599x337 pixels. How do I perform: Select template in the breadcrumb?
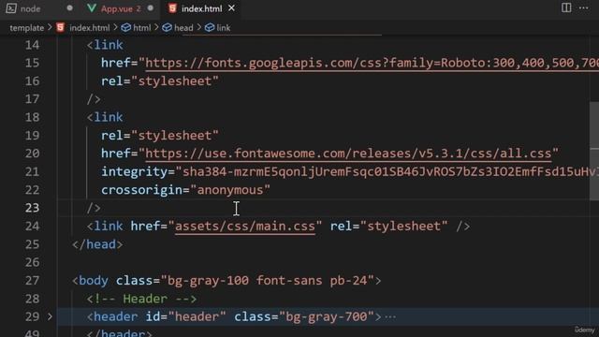click(x=27, y=28)
